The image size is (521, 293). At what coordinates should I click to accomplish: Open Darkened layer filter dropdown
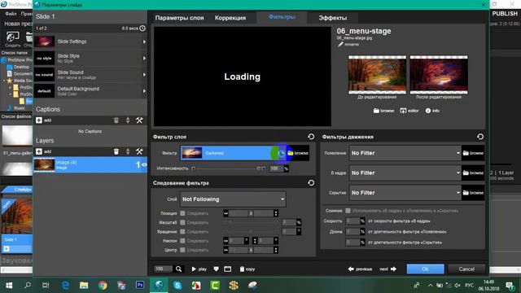234,153
